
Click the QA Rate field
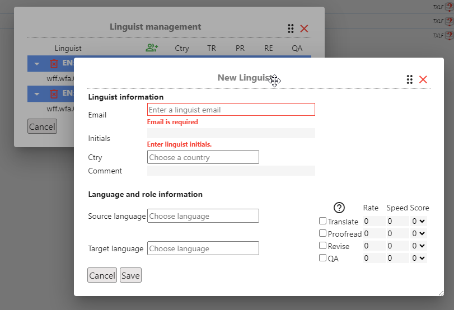(374, 258)
